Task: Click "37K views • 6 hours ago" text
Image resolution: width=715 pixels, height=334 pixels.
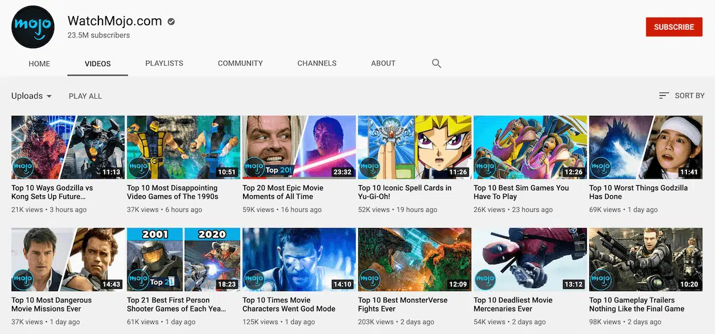Action: coord(164,210)
